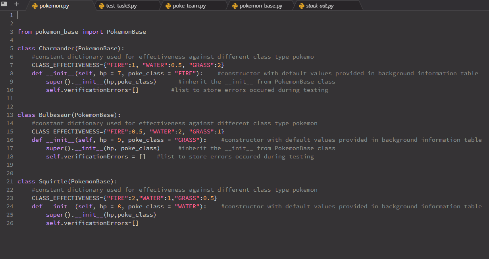Viewport: 489px width, 259px height.
Task: Click the plus icon to open a new tab
Action: tap(16, 4)
